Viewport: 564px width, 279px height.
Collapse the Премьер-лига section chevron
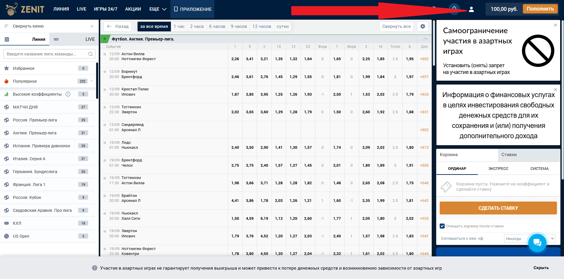click(x=425, y=39)
